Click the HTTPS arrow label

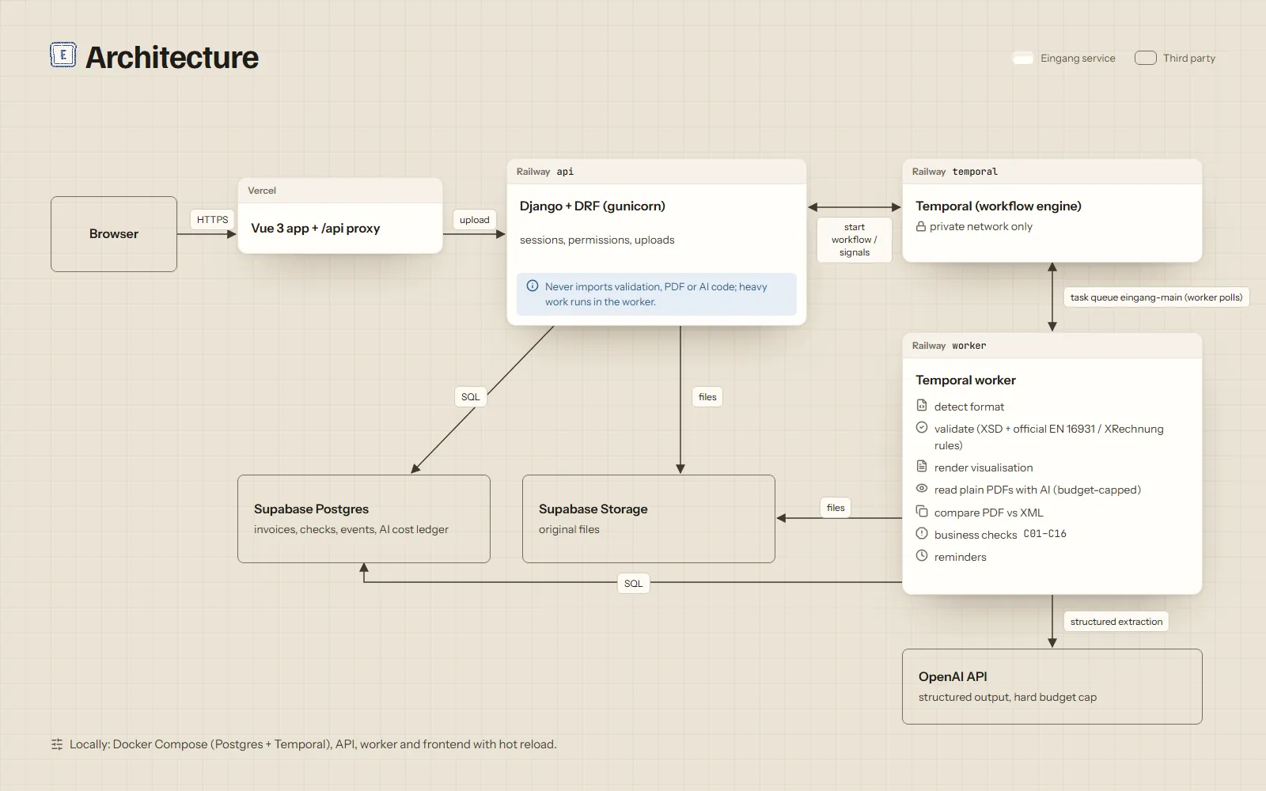point(212,220)
